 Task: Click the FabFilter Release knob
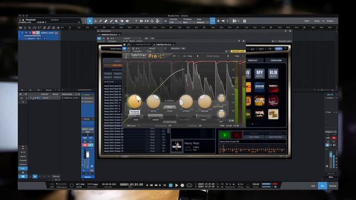(205, 101)
